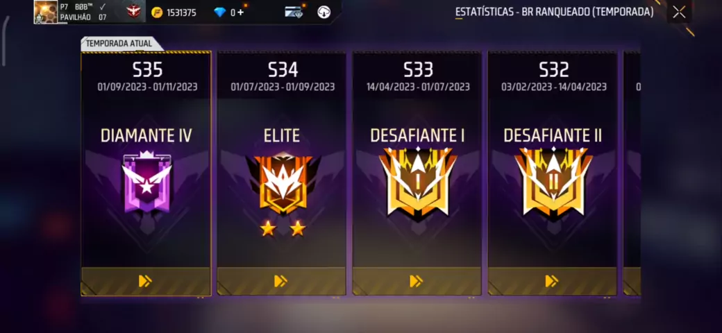Select the Elite rank badge

tap(283, 184)
